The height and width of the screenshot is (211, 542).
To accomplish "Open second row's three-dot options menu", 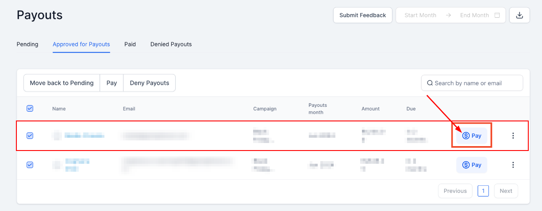I will (513, 165).
